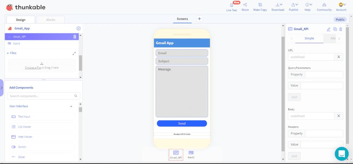
Task: Click the component tree scrollbar
Action: tap(80, 63)
